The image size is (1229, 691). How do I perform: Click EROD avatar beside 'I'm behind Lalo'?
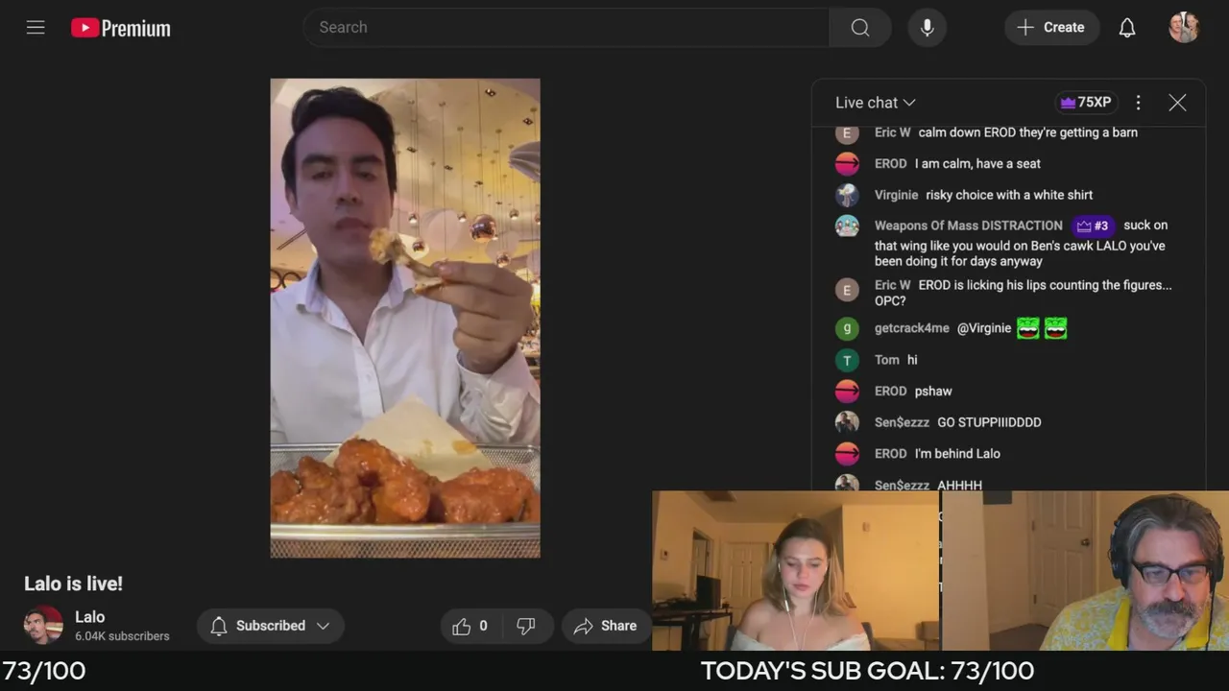point(847,454)
